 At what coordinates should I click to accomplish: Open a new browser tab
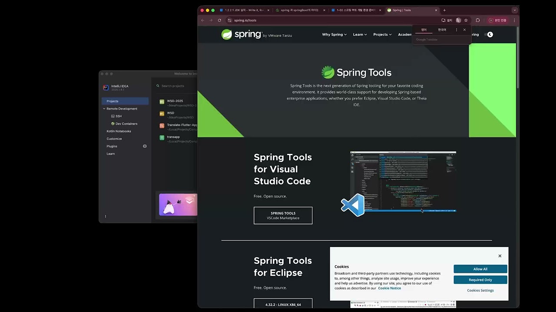click(444, 10)
